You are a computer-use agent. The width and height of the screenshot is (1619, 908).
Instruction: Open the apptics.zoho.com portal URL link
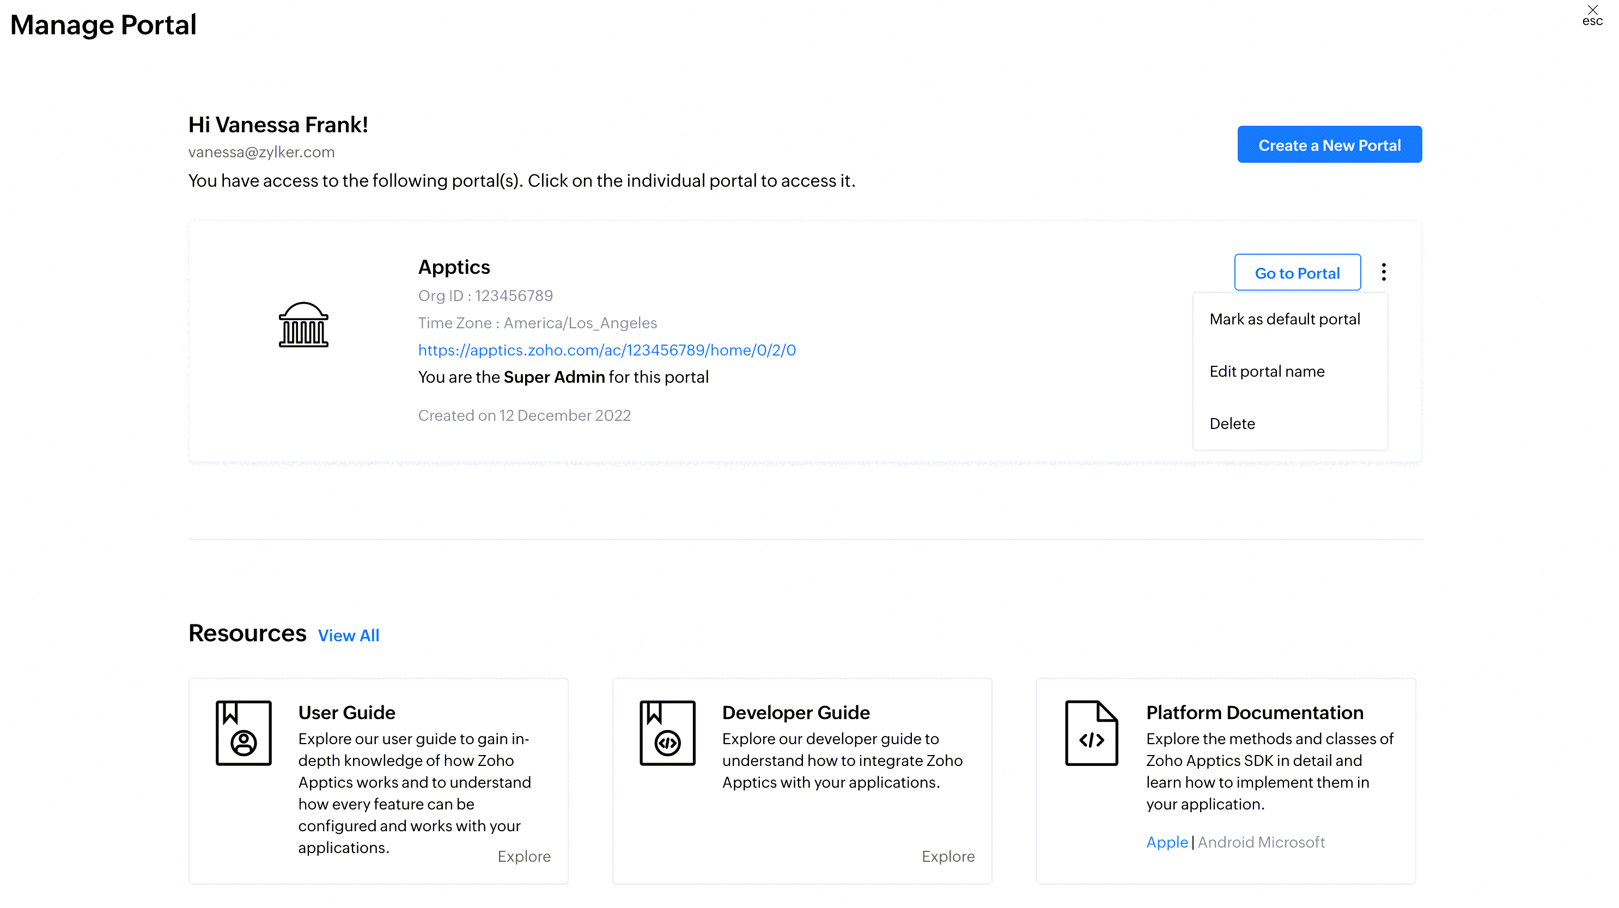click(606, 350)
